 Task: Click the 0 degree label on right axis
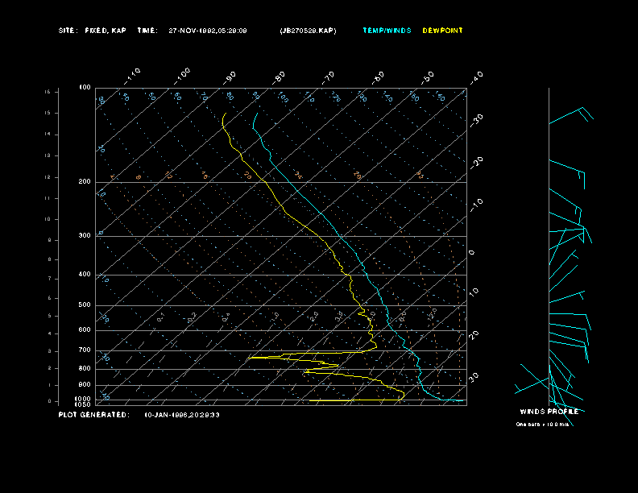click(x=472, y=253)
